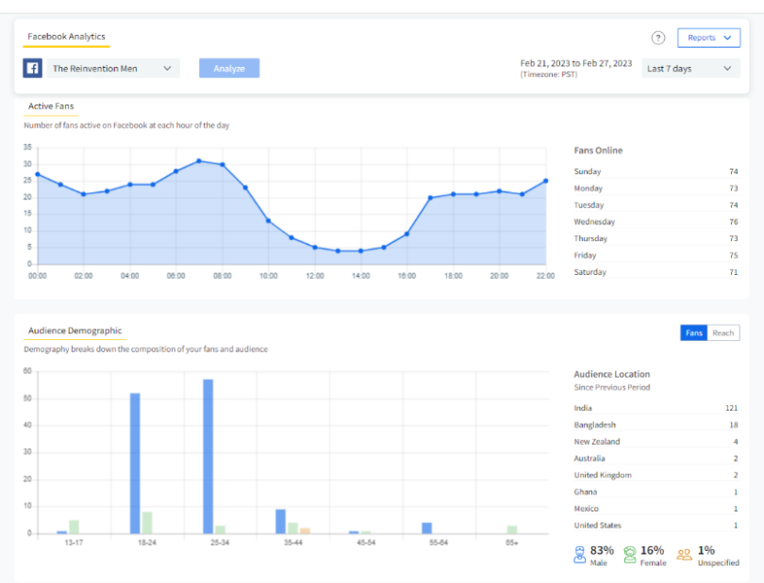764x583 pixels.
Task: Open the help question mark icon
Action: [x=657, y=38]
